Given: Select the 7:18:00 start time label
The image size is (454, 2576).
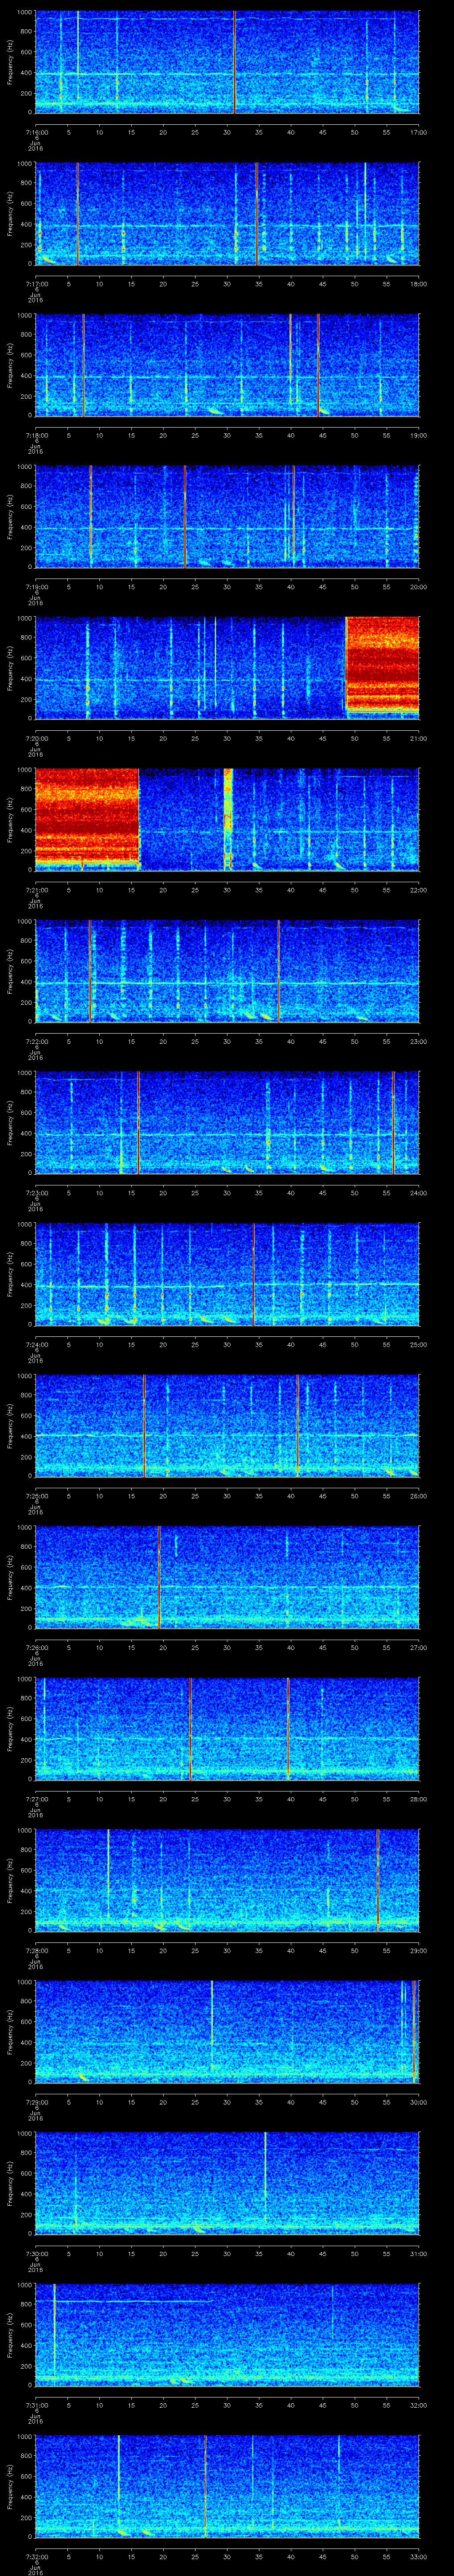Looking at the screenshot, I should point(36,434).
